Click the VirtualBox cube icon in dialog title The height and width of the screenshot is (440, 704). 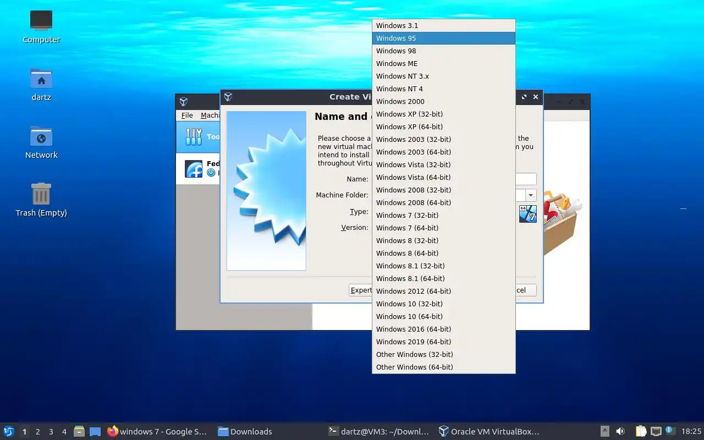pos(228,97)
